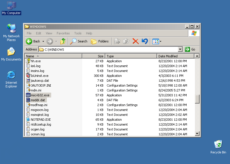The height and width of the screenshot is (164, 230).
Task: Click the WINDOWS title bar folder icon
Action: click(27, 26)
